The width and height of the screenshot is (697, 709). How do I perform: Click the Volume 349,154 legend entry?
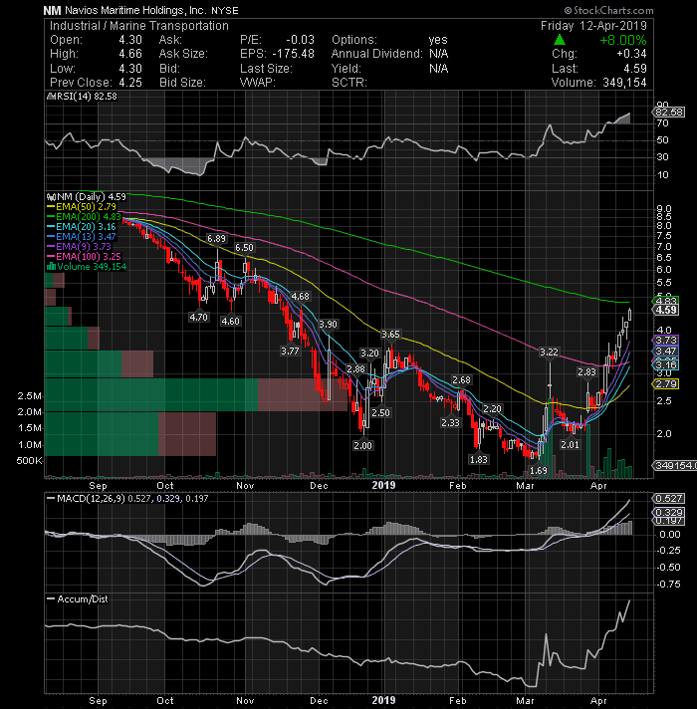pyautogui.click(x=87, y=266)
